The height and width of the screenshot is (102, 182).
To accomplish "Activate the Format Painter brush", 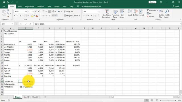I will click(8, 16).
